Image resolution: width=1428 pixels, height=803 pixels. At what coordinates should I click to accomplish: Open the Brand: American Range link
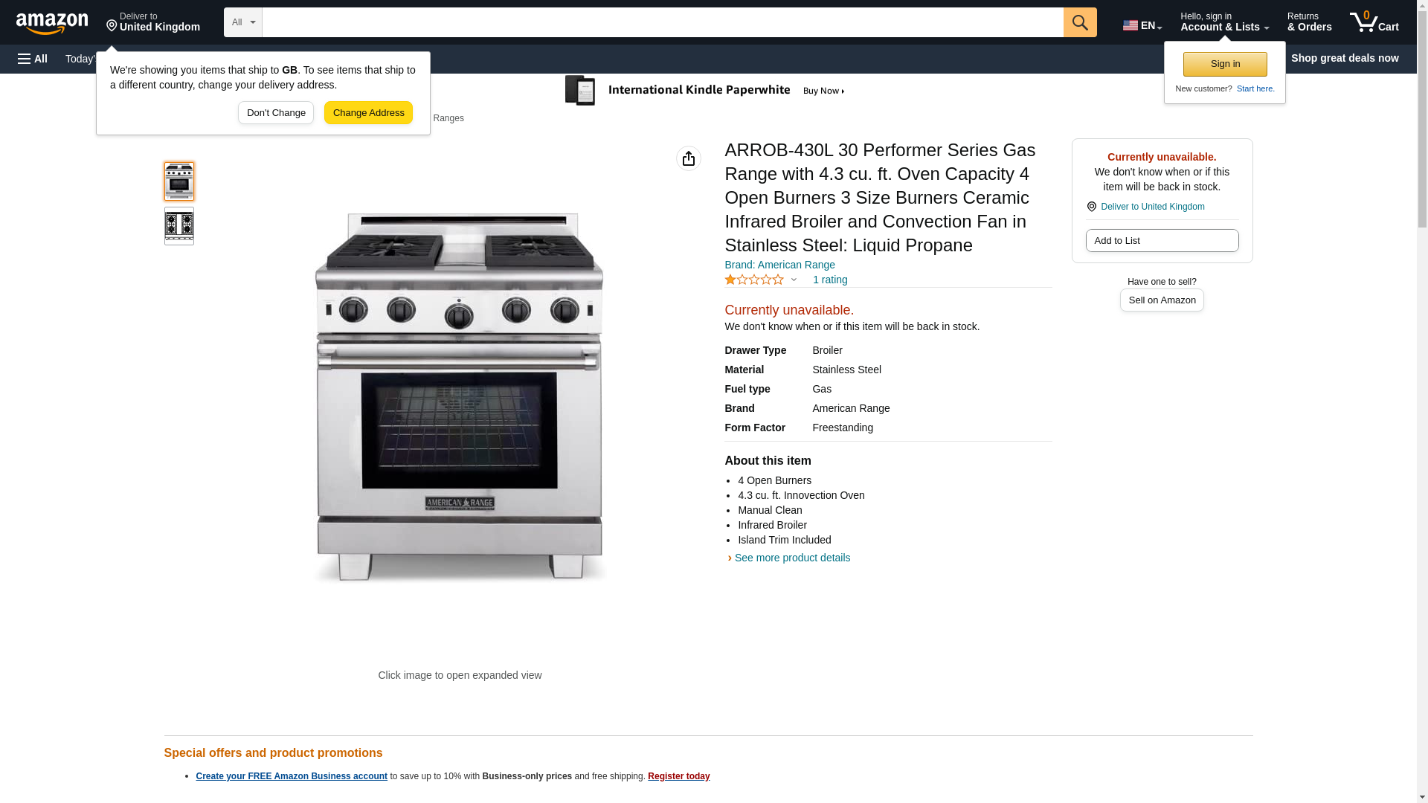click(x=779, y=265)
